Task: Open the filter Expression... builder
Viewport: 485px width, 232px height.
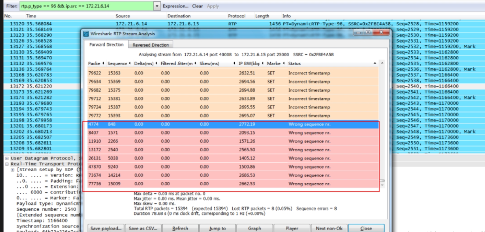Action: tap(175, 6)
